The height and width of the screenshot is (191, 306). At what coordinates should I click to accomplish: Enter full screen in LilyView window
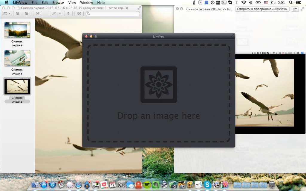click(232, 36)
